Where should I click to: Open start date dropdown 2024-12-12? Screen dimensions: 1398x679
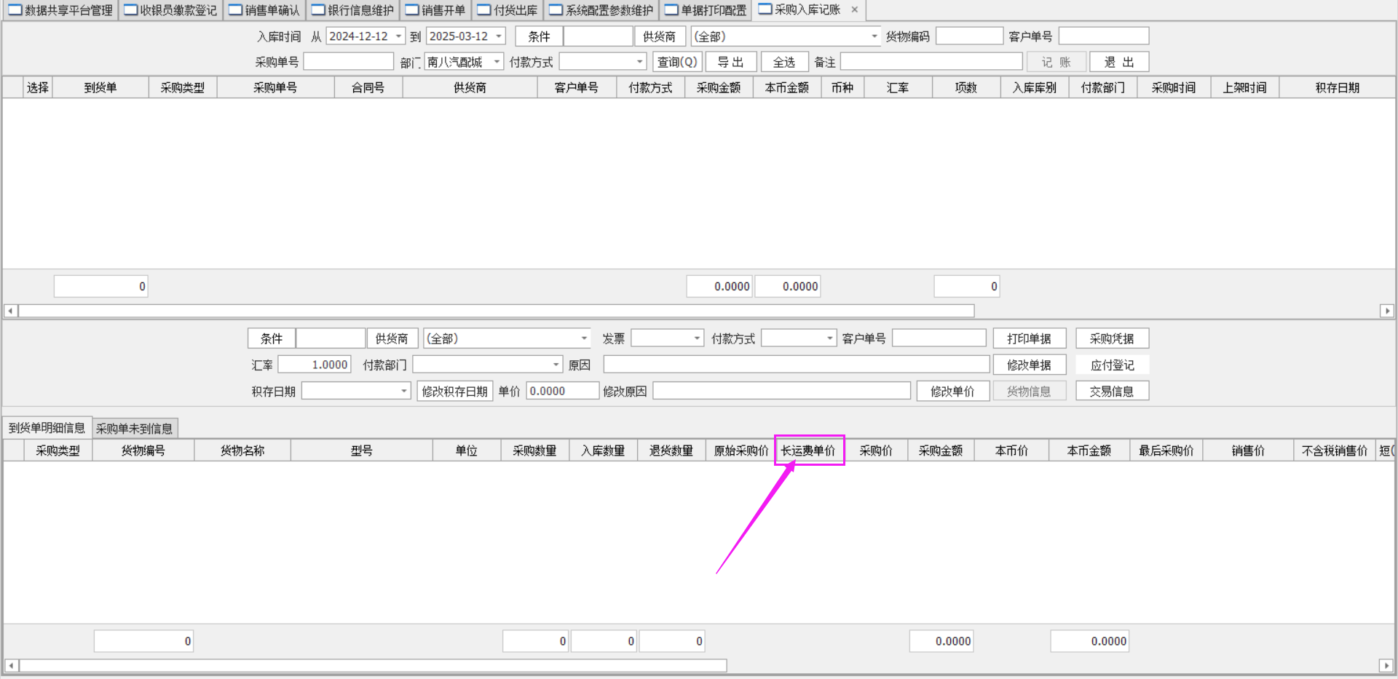tap(398, 36)
